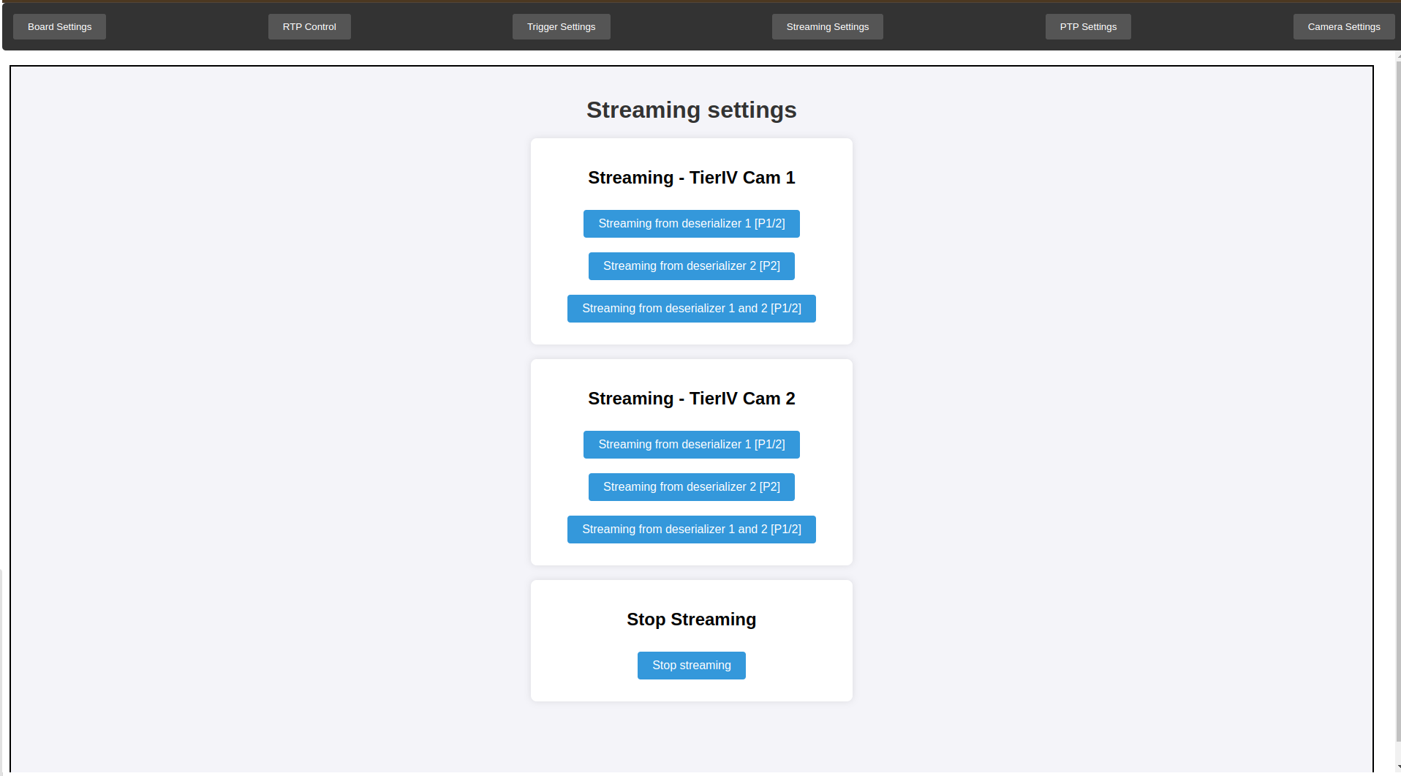The width and height of the screenshot is (1401, 776).
Task: Click the Stop streaming button
Action: tap(692, 666)
